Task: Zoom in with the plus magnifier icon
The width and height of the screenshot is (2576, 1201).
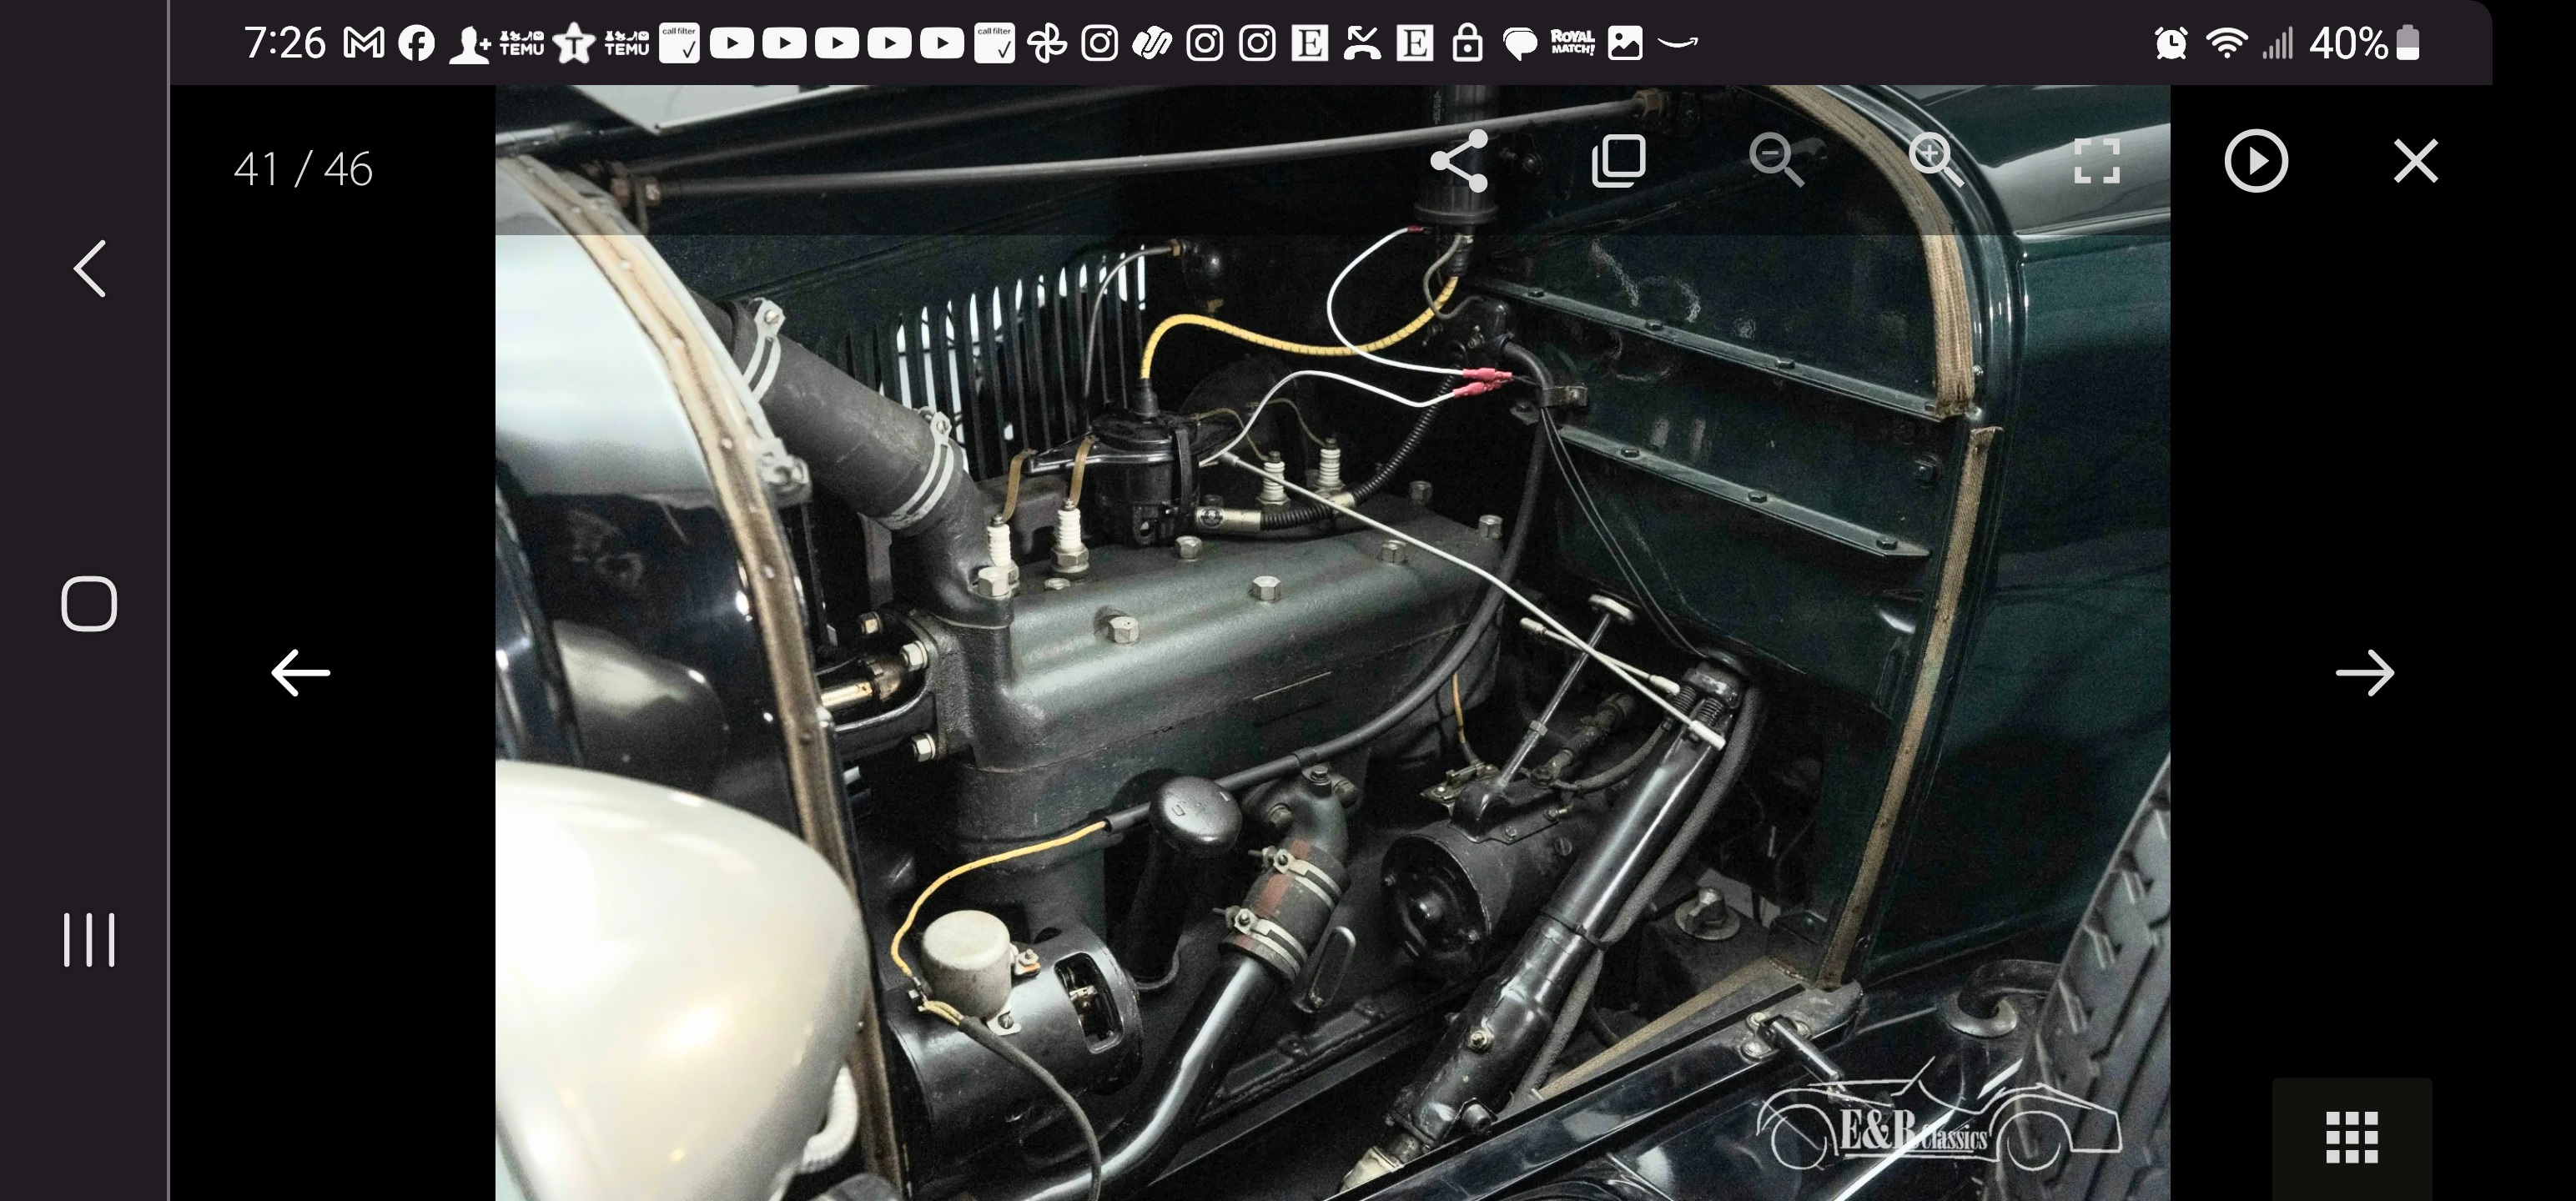Action: [1936, 161]
